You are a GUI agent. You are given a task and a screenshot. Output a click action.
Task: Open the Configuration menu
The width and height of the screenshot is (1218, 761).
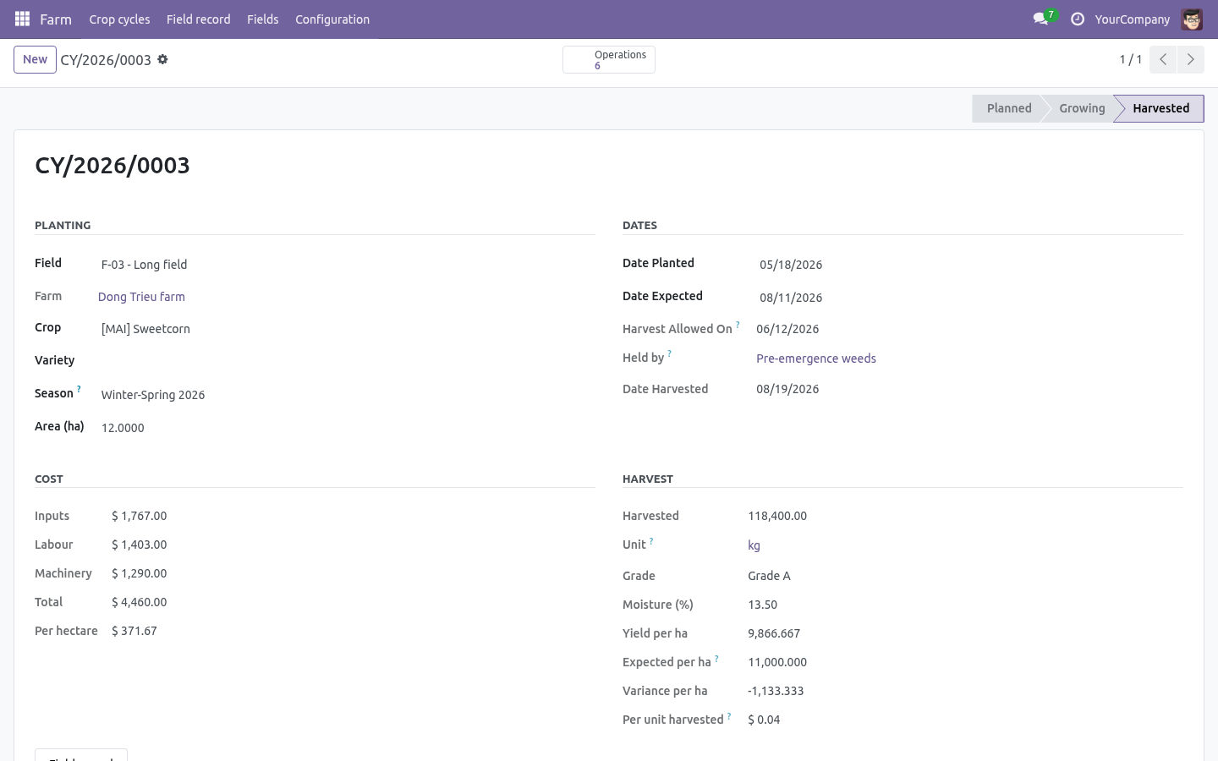pyautogui.click(x=332, y=19)
